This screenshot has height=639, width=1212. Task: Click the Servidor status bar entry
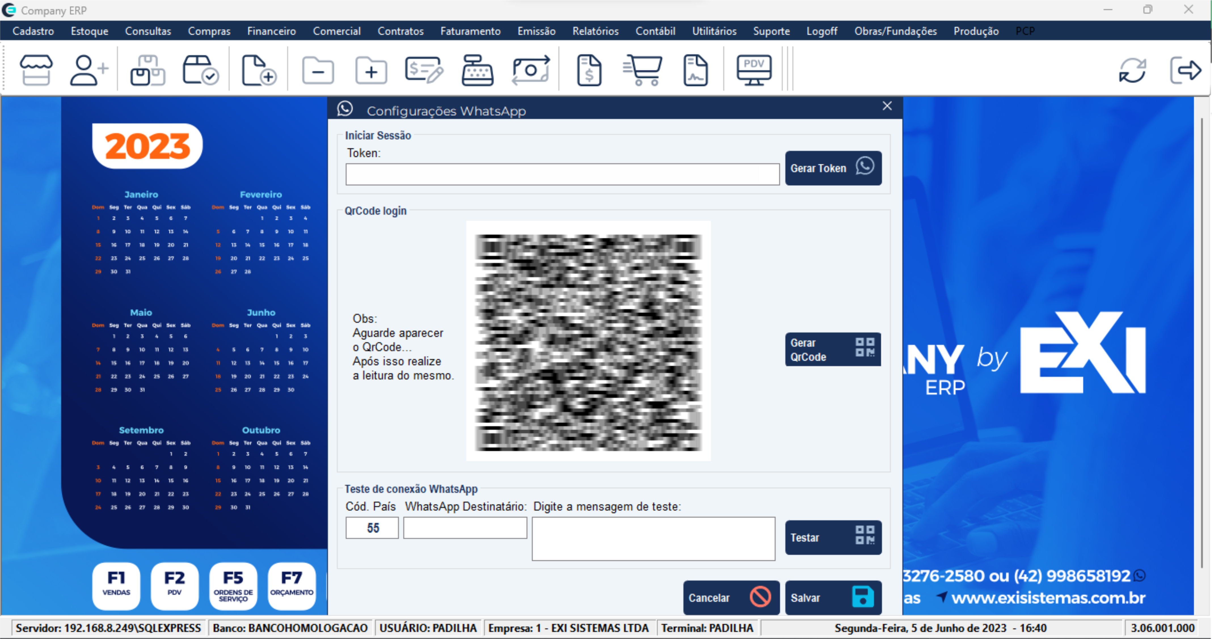coord(108,628)
